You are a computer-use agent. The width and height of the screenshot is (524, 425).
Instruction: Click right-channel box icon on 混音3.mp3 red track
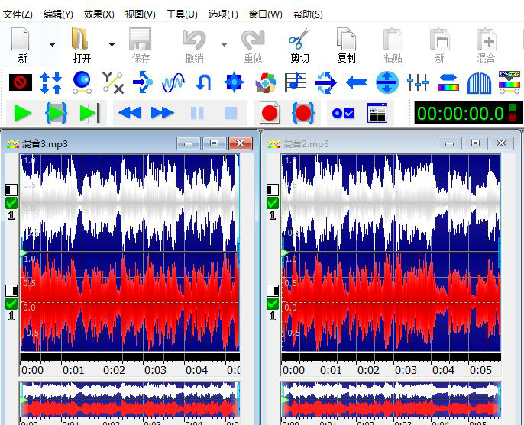(x=11, y=291)
